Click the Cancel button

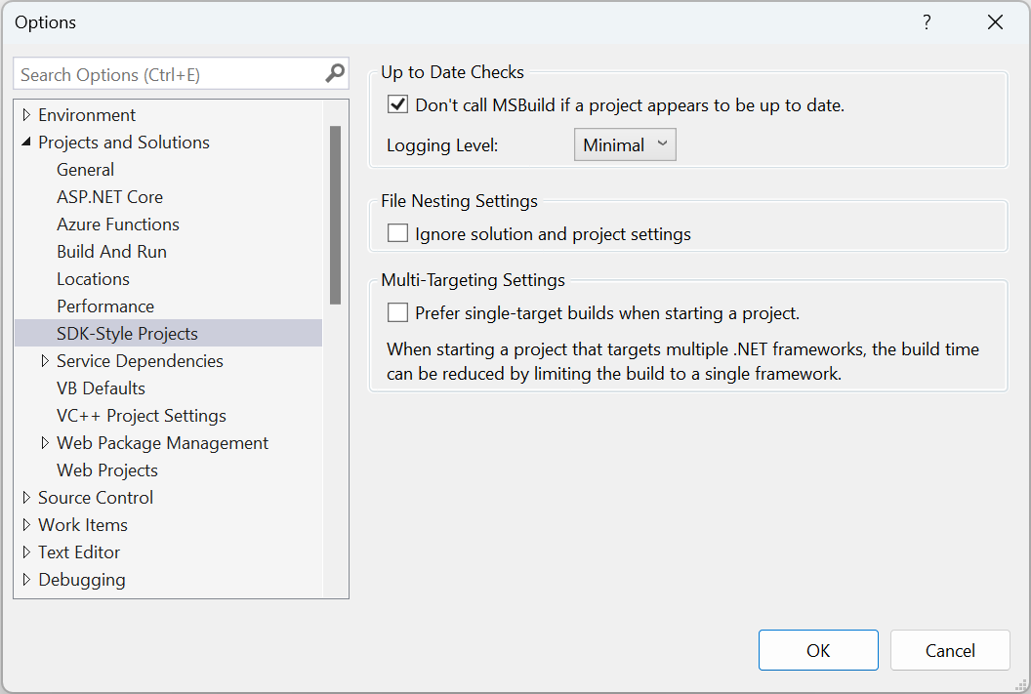tap(950, 650)
